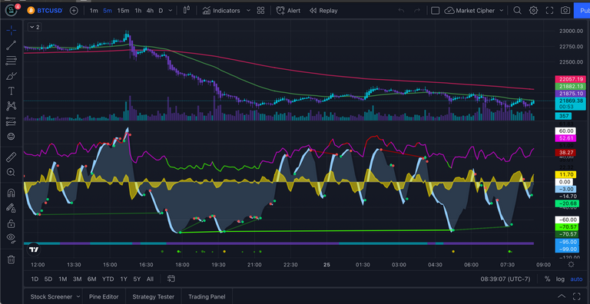
Task: Open Market Cipher saved layout
Action: pyautogui.click(x=469, y=11)
